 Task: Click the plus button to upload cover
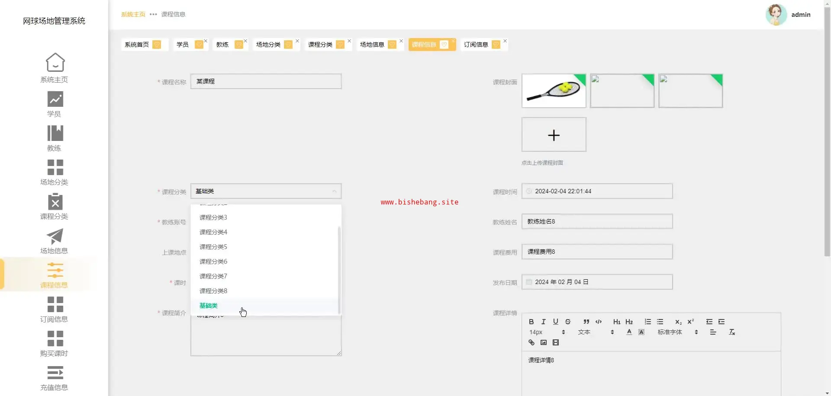pyautogui.click(x=554, y=135)
